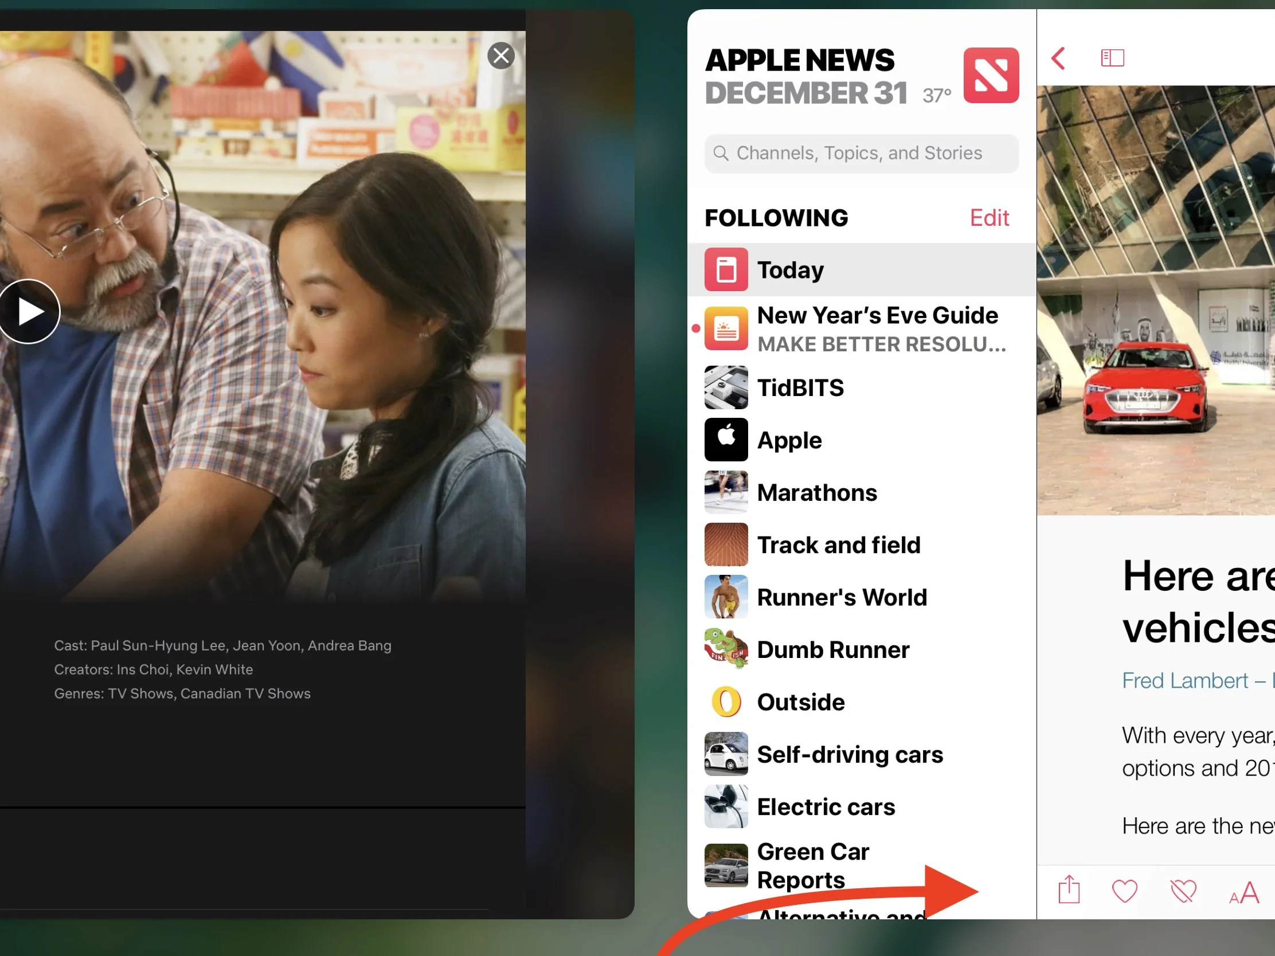Click the DECEMBER 31 date heading
Viewport: 1275px width, 956px height.
click(x=806, y=93)
